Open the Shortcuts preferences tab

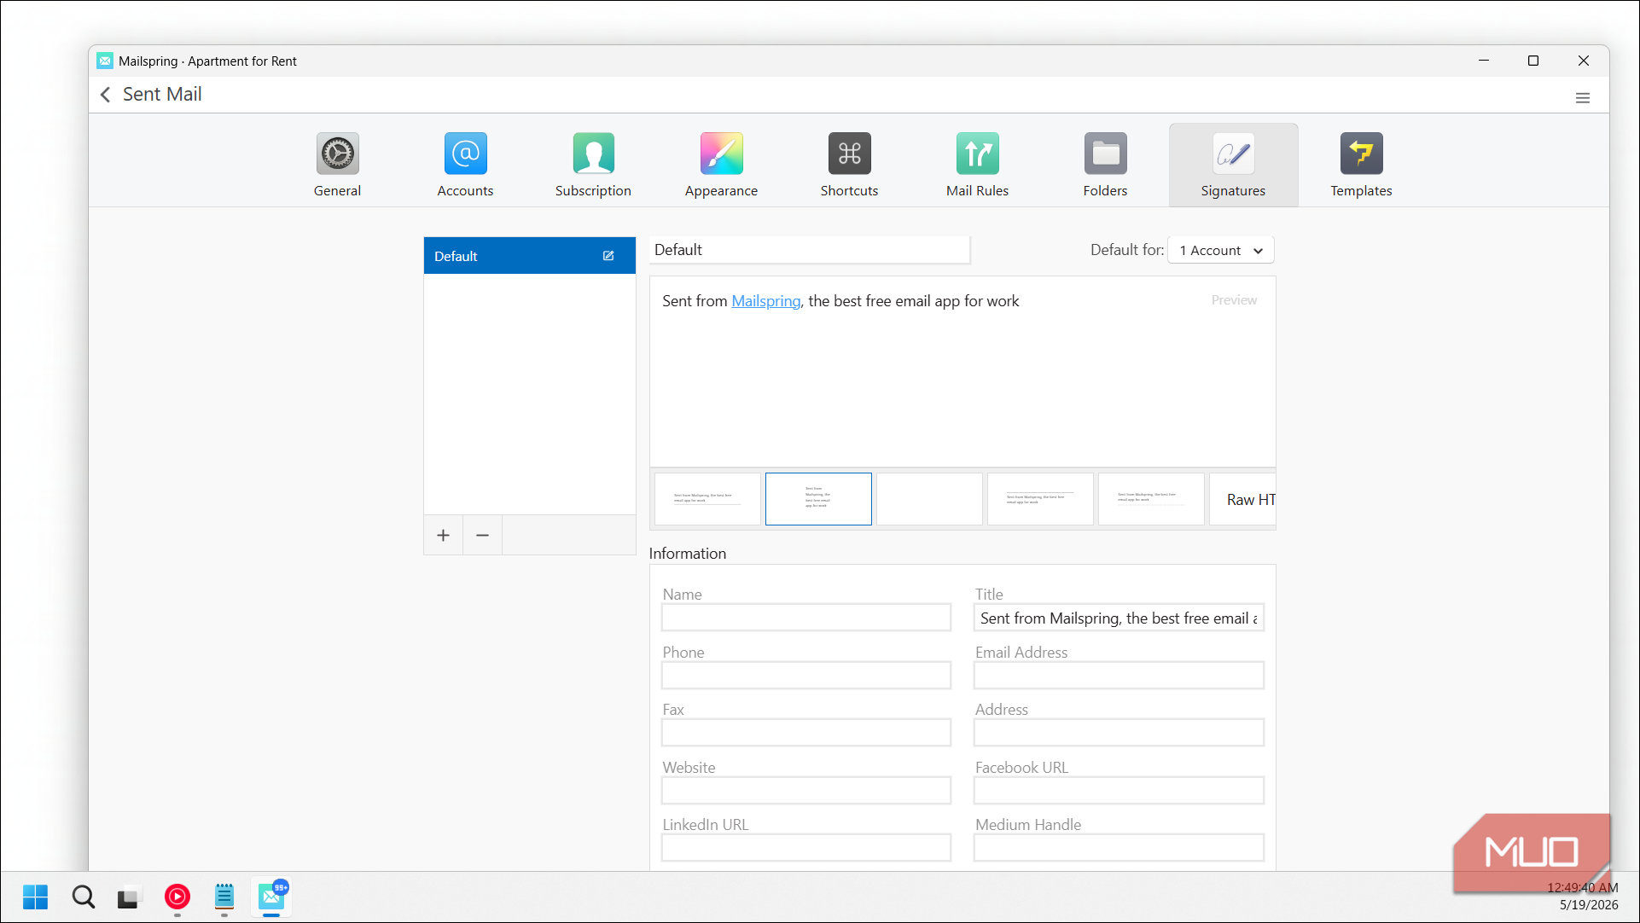[849, 165]
